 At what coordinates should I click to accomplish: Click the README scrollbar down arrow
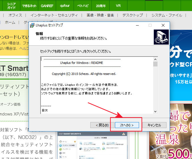(155, 112)
